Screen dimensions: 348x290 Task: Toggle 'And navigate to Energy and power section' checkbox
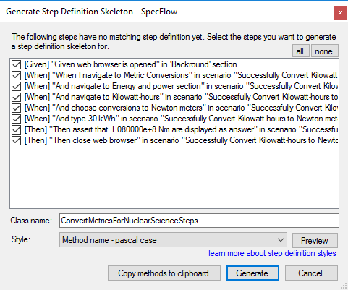(16, 86)
